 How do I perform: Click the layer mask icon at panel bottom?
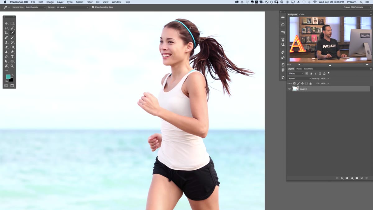pyautogui.click(x=347, y=178)
